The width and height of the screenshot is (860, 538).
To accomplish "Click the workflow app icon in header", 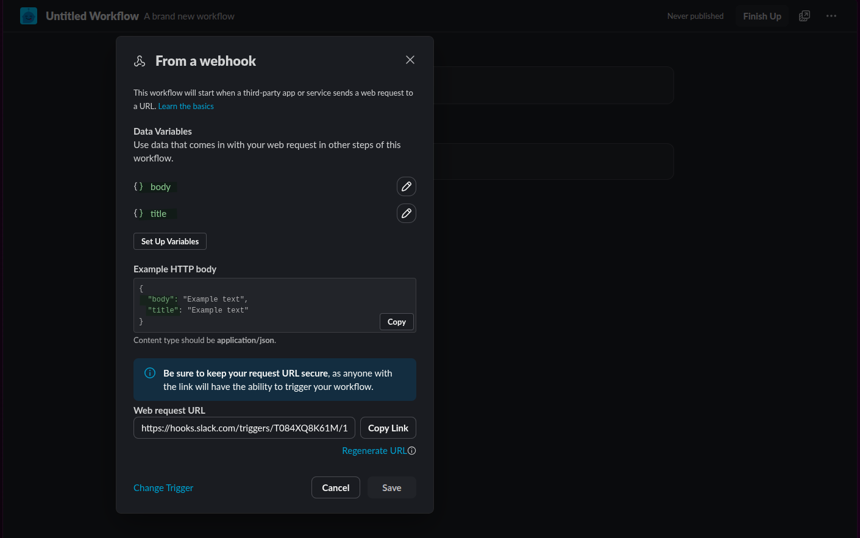I will 29,16.
